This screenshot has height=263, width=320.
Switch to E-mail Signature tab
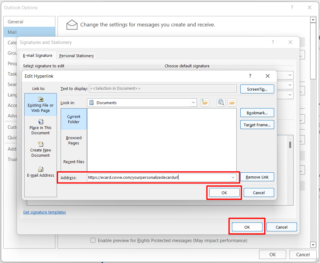(38, 55)
